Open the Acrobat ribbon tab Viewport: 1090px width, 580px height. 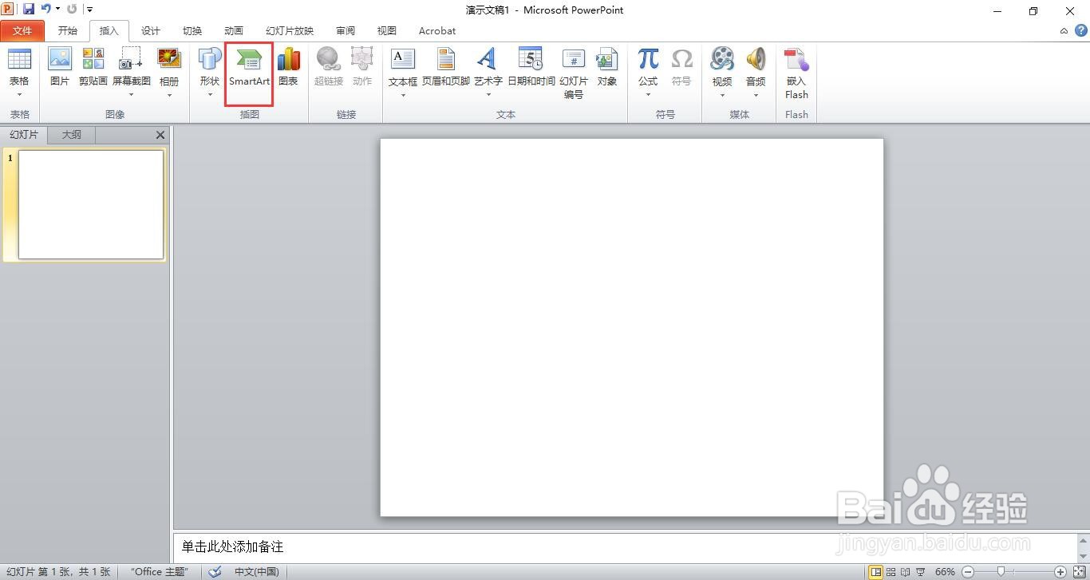437,31
